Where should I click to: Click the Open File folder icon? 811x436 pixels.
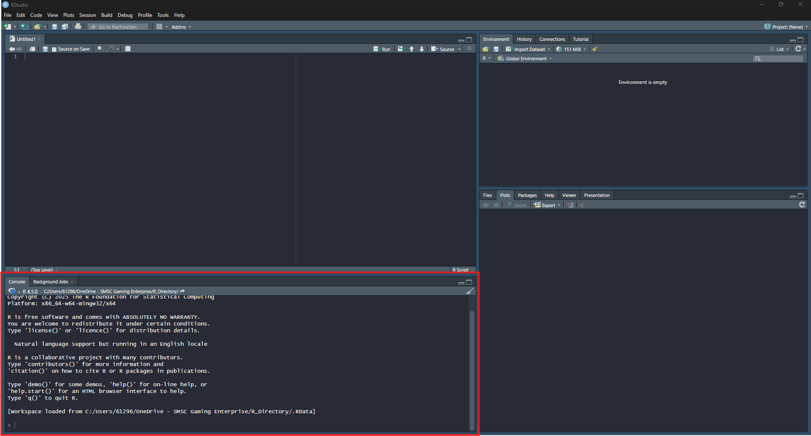click(37, 27)
